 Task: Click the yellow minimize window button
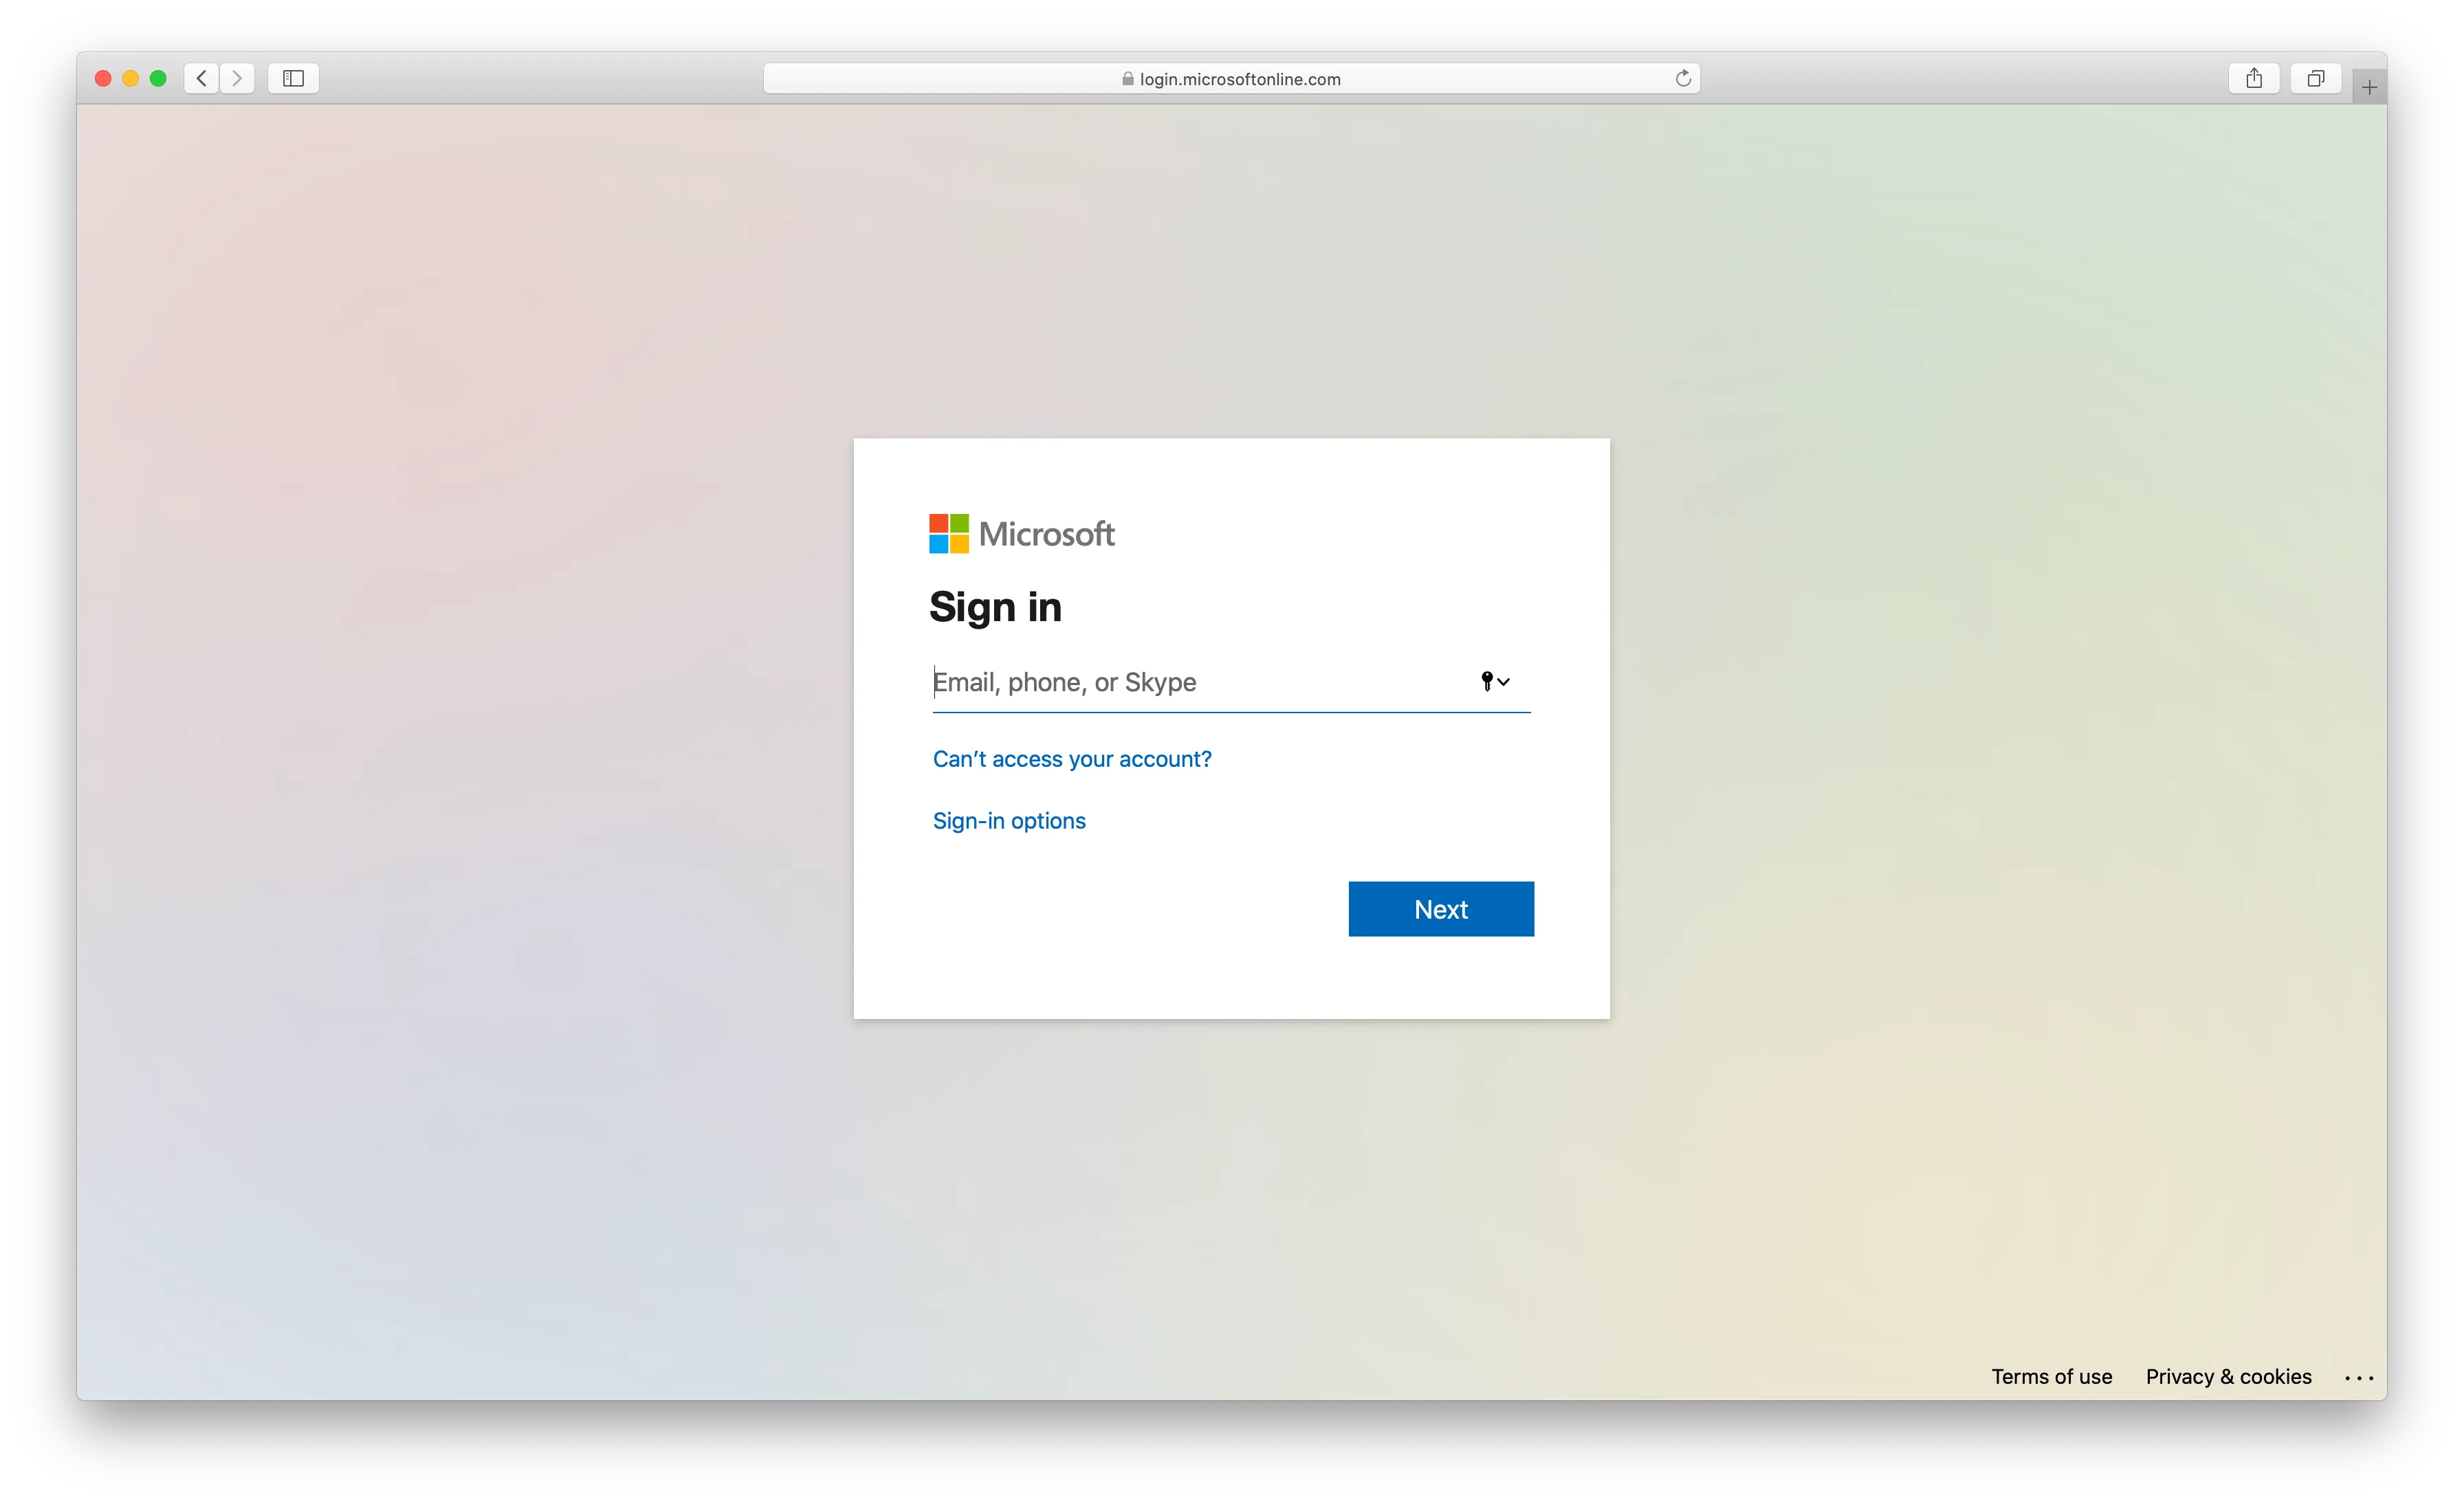coord(130,78)
